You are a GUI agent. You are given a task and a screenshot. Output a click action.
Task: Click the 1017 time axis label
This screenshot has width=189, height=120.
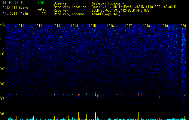[x=129, y=26]
